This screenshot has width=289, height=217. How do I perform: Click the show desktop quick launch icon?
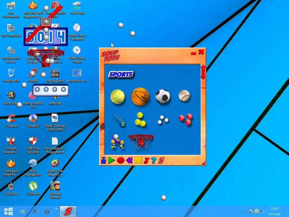coord(23,211)
